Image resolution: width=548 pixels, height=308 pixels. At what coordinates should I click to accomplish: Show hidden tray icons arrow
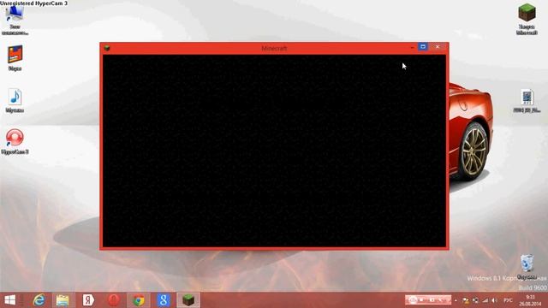(x=456, y=300)
